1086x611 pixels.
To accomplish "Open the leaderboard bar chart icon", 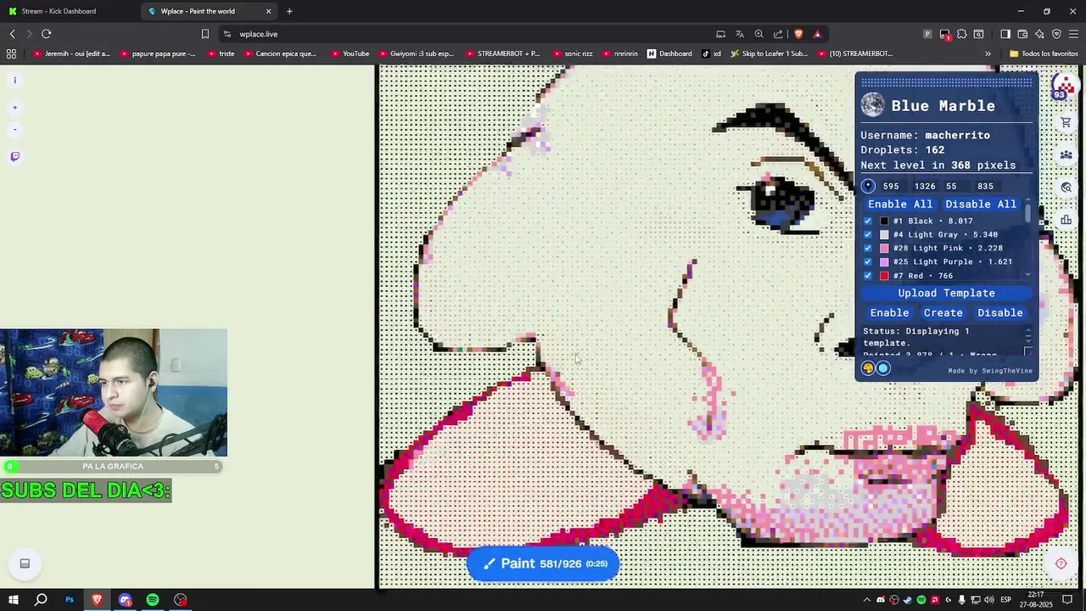I will [1066, 221].
